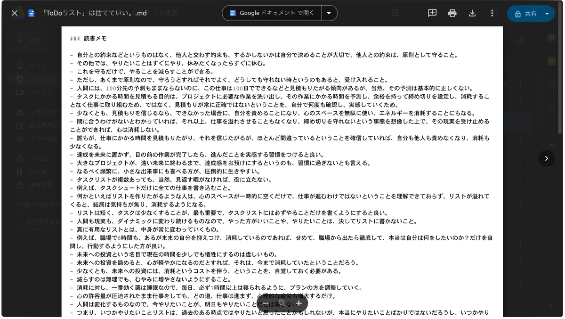The image size is (565, 319).
Task: Close the file preview with X
Action: pyautogui.click(x=15, y=13)
